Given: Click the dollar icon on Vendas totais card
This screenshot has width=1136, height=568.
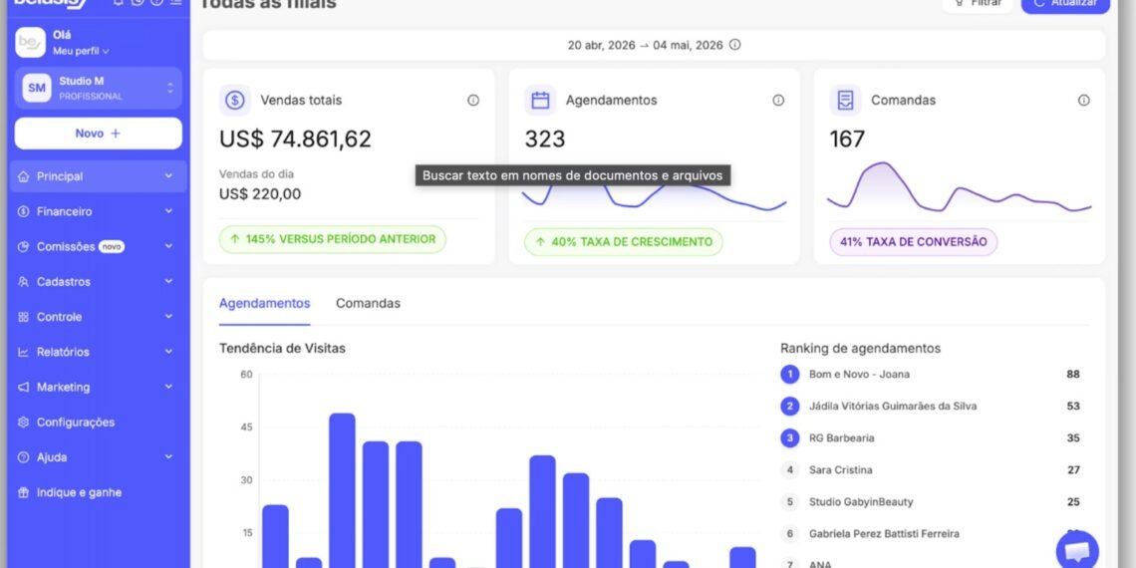Looking at the screenshot, I should point(235,100).
